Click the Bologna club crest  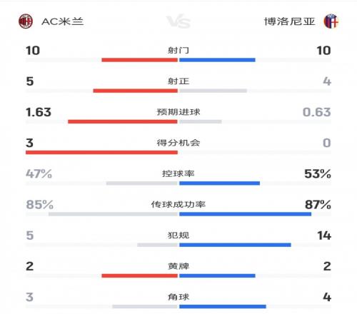[x=331, y=21]
